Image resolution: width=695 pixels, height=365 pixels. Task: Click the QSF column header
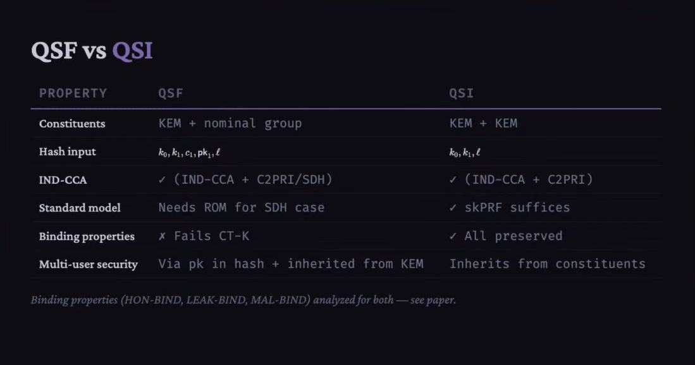point(171,93)
